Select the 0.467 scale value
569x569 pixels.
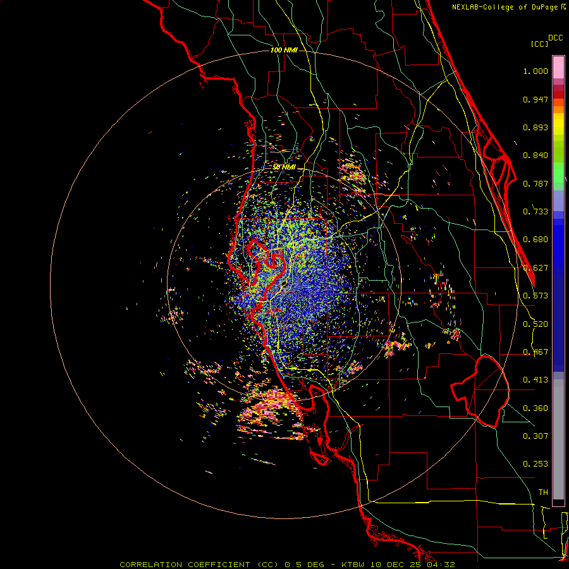pyautogui.click(x=535, y=352)
